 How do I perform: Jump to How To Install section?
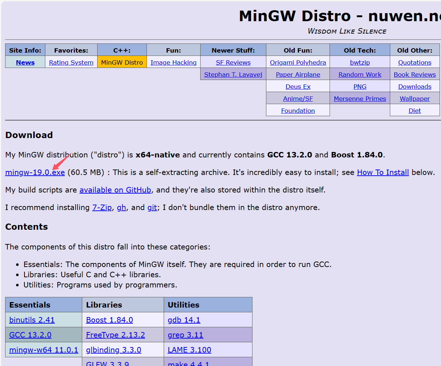[x=383, y=172]
